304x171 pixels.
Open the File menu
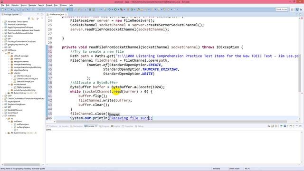2,5
